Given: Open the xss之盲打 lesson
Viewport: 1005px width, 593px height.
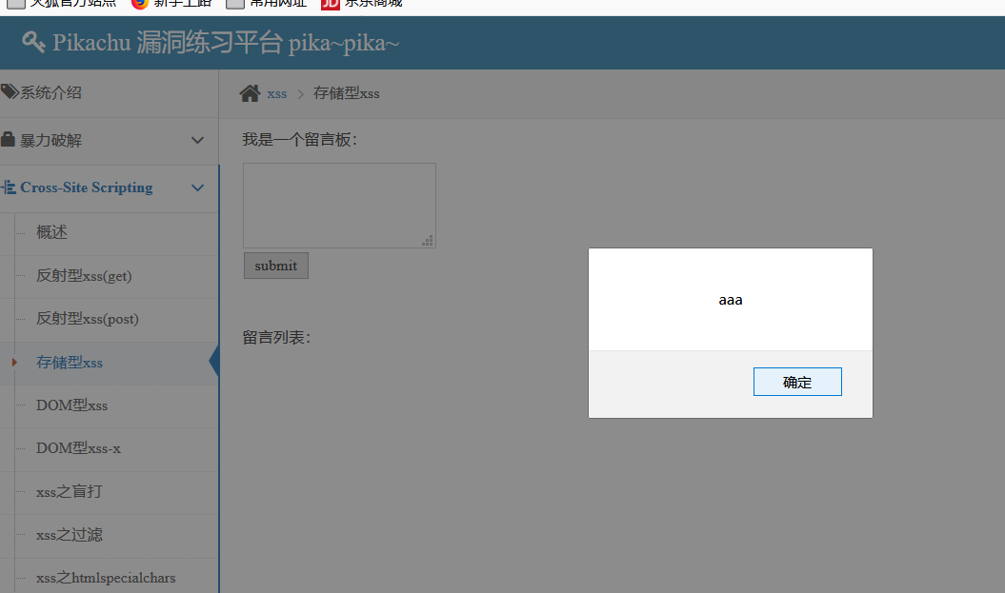Looking at the screenshot, I should tap(69, 491).
